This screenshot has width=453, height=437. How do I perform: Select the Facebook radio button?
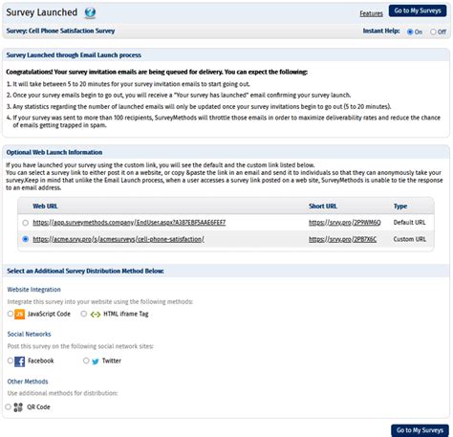tap(11, 361)
